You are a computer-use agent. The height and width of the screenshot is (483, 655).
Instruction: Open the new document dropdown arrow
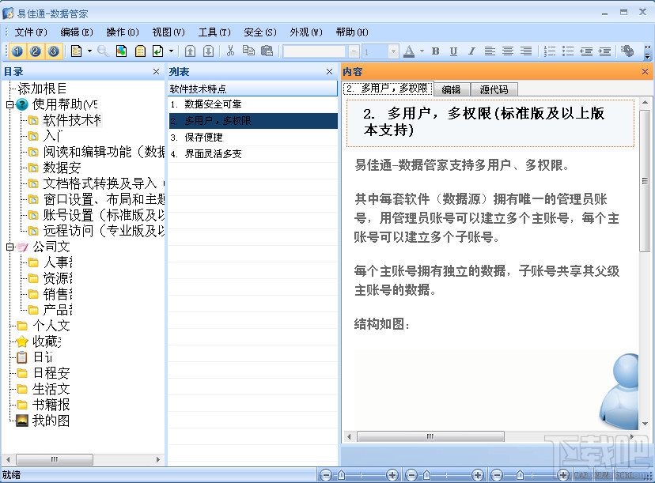(x=89, y=51)
